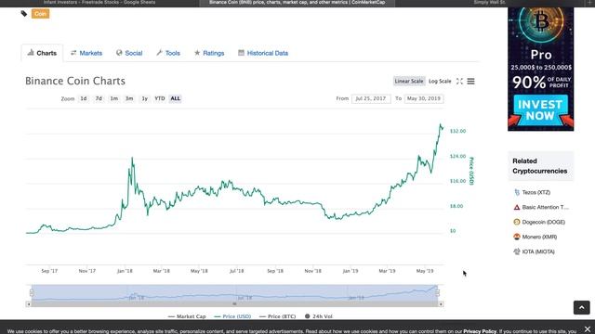Click the $32.00 price axis label

[457, 131]
